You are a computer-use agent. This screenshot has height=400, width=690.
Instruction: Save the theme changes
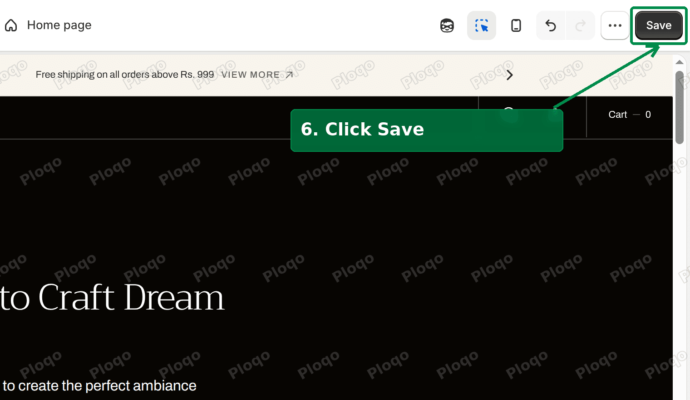click(659, 25)
